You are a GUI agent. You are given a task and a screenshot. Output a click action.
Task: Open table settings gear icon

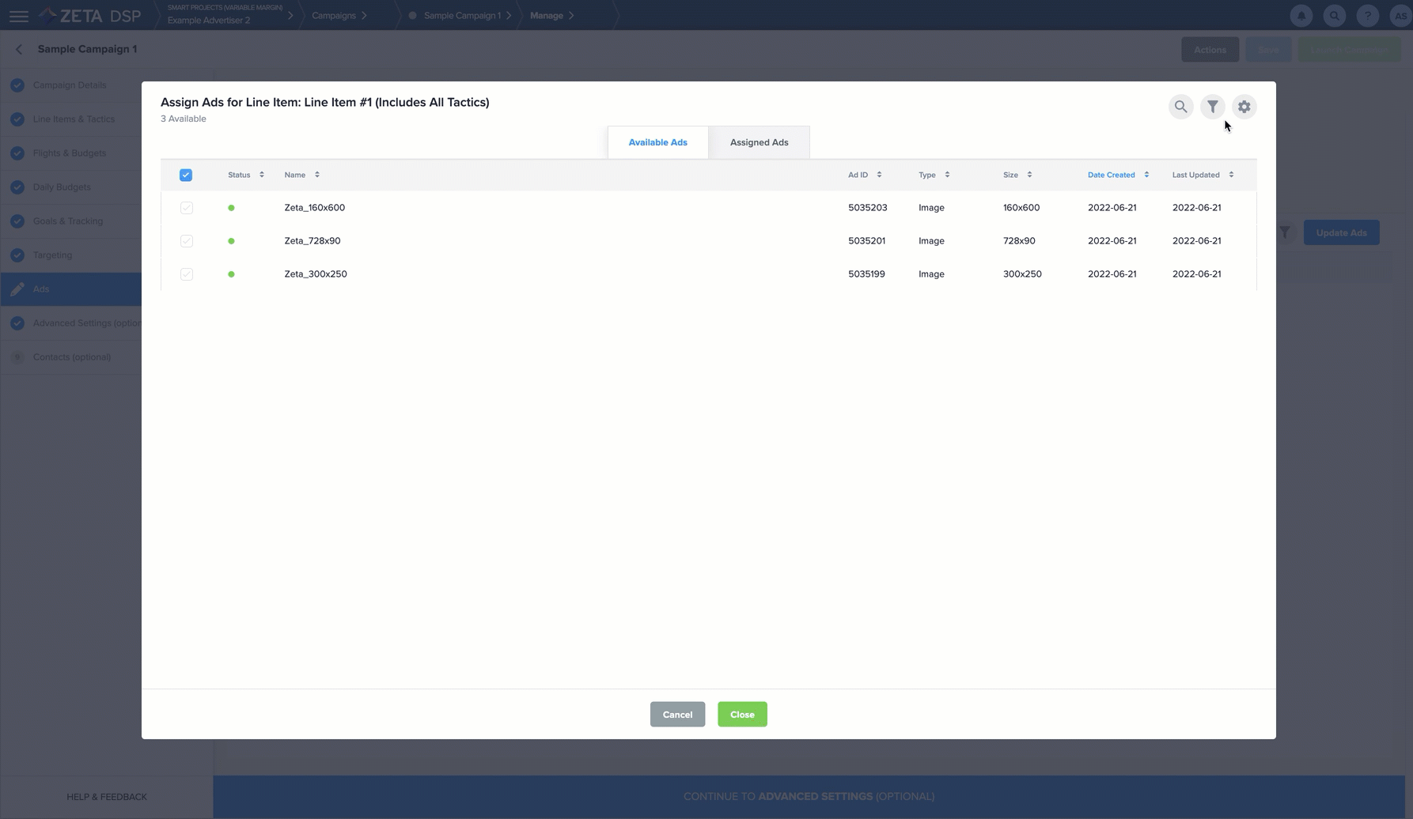point(1244,107)
